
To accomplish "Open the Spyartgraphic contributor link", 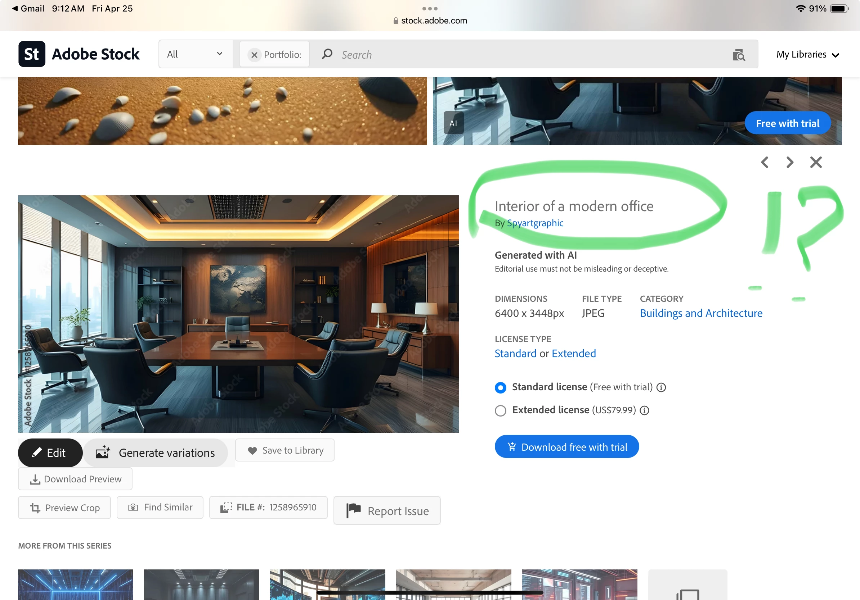I will pyautogui.click(x=535, y=223).
